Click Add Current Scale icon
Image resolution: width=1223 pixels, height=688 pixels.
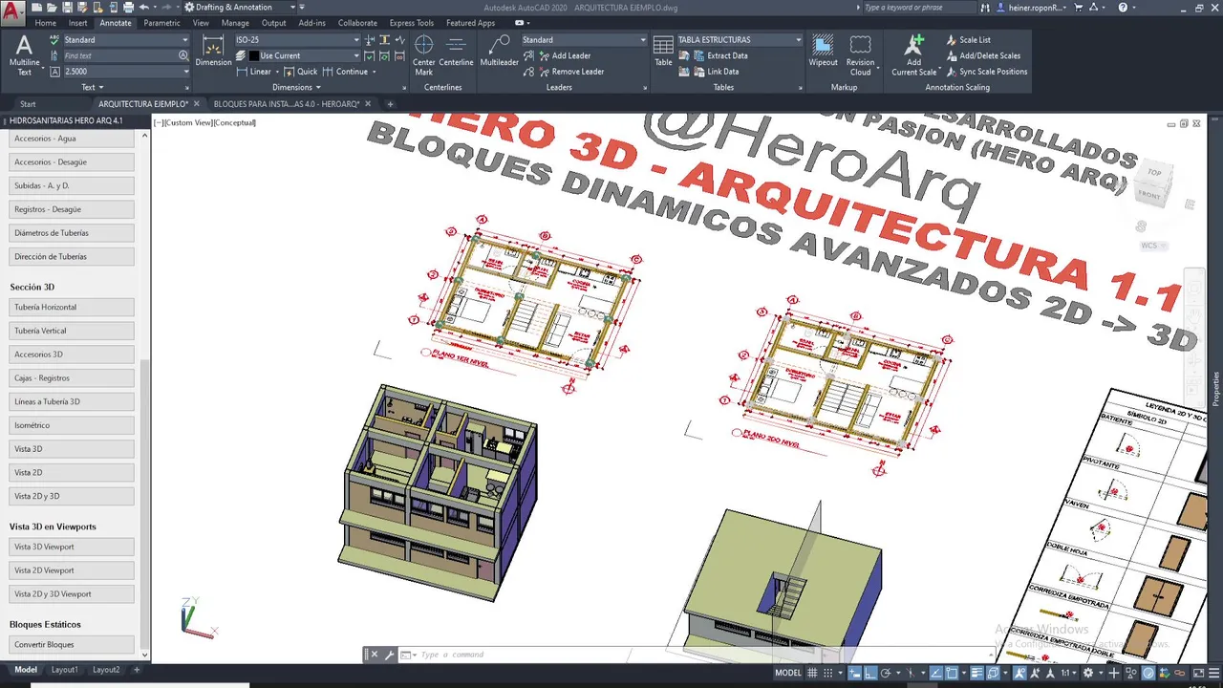pos(914,55)
